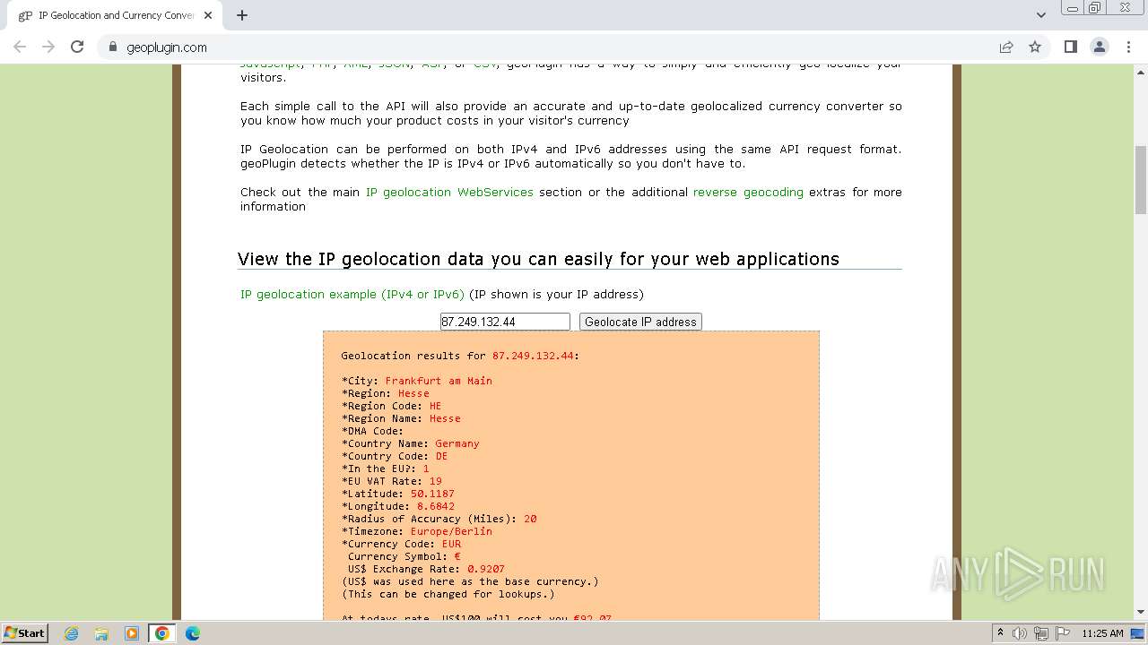
Task: Share this page icon
Action: coord(1006,47)
